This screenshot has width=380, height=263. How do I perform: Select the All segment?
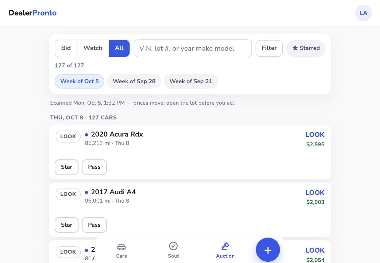(119, 48)
